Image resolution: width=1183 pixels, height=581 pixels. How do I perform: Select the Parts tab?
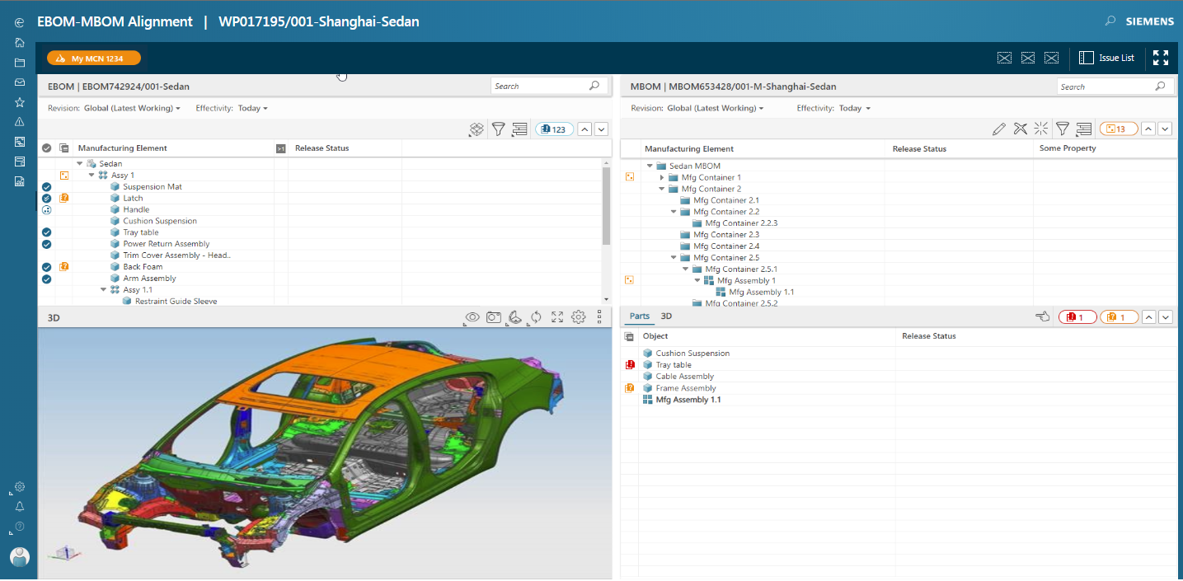[640, 316]
